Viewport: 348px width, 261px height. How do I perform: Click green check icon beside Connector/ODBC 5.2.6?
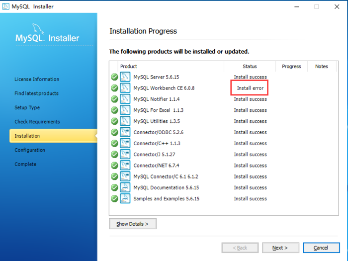(114, 132)
